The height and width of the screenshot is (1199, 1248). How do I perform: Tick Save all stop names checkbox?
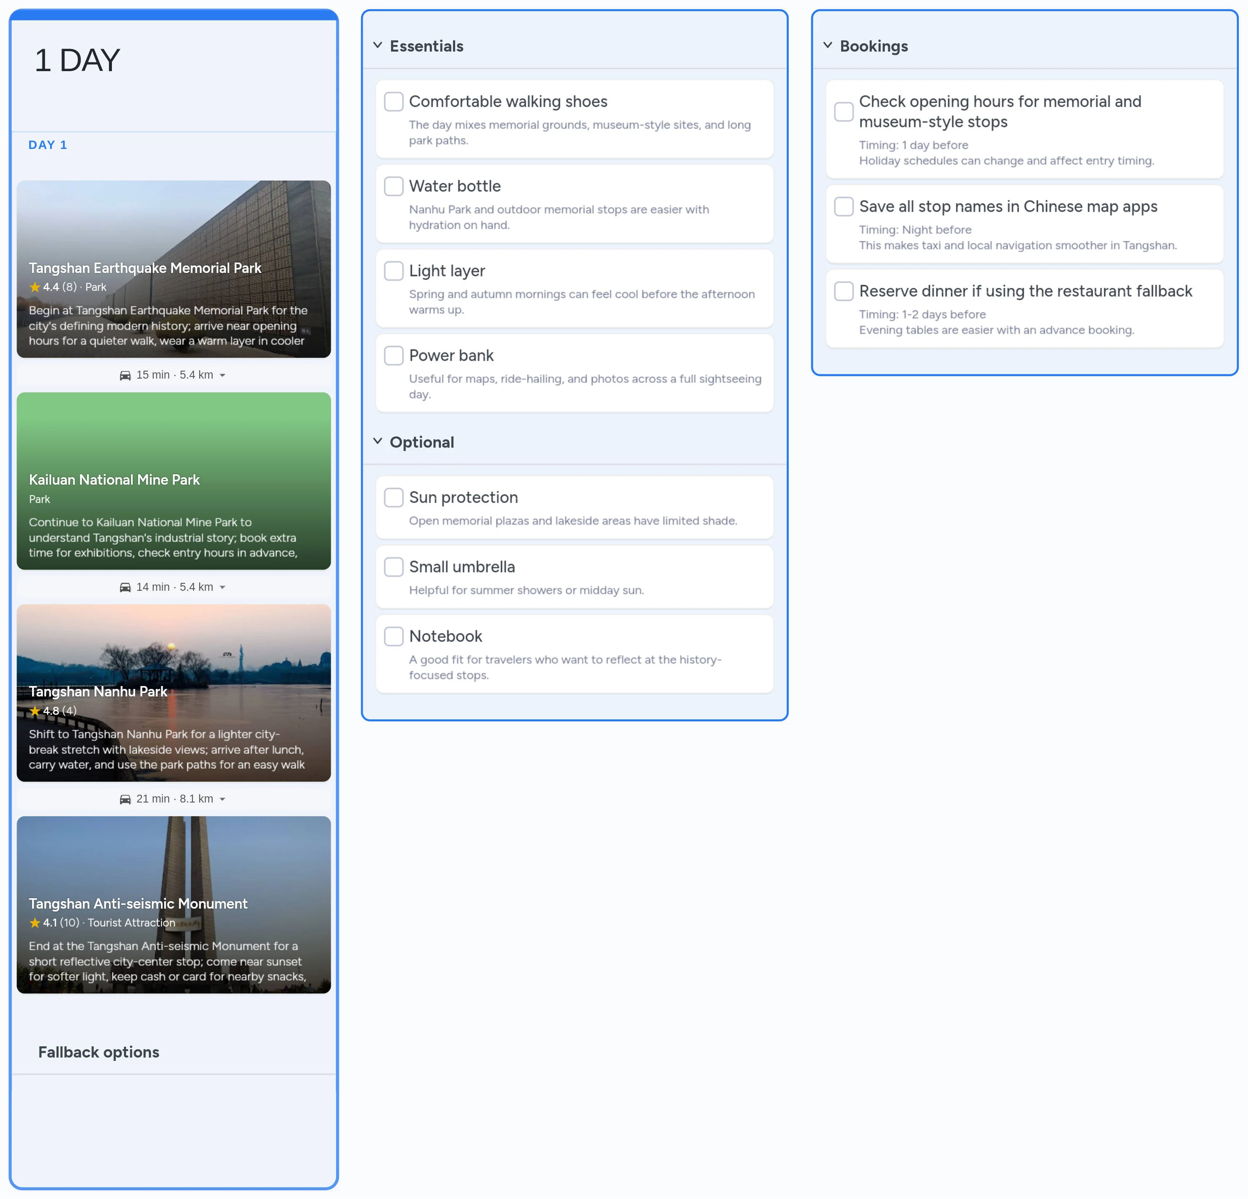coord(844,207)
